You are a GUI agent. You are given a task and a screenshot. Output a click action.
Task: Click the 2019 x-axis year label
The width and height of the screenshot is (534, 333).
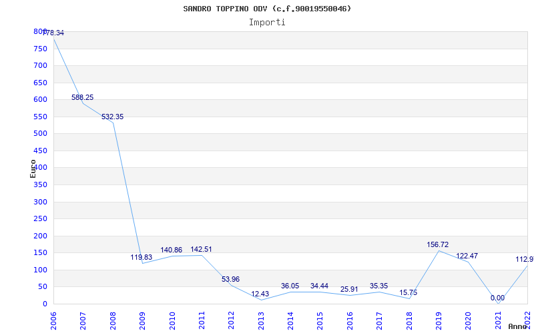coord(439,321)
